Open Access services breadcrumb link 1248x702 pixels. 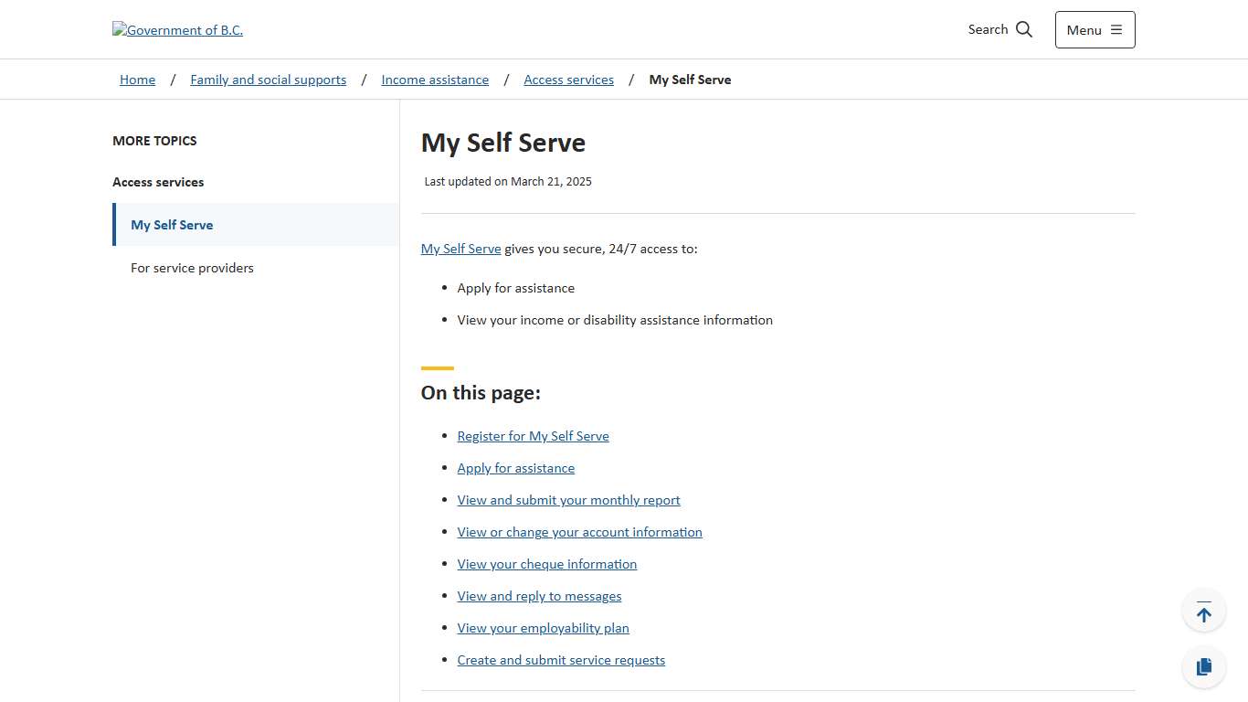568,80
